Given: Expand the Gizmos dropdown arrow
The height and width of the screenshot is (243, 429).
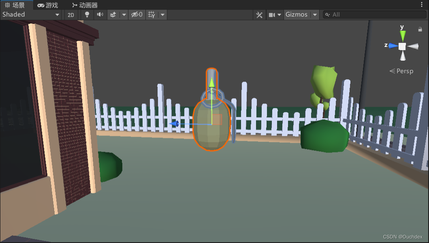Looking at the screenshot, I should pyautogui.click(x=315, y=15).
